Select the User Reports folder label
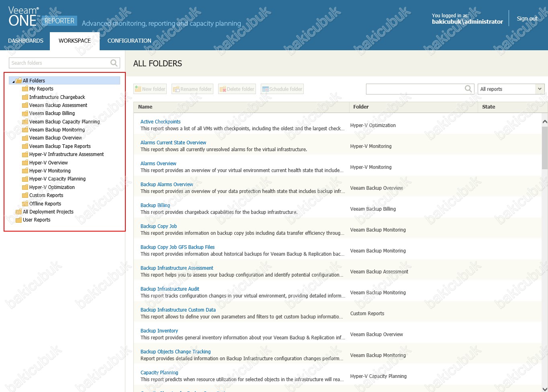Viewport: 548px width, 392px height. (37, 220)
